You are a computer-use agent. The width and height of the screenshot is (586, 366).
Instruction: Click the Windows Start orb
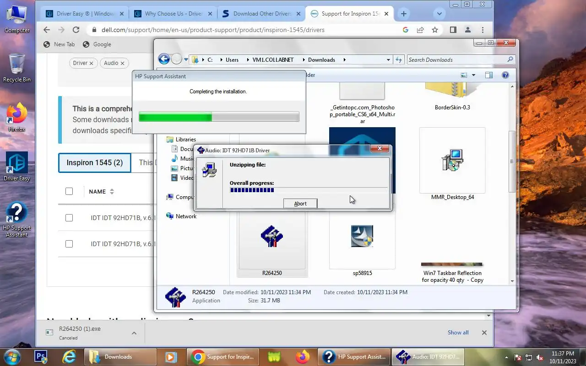(x=12, y=357)
